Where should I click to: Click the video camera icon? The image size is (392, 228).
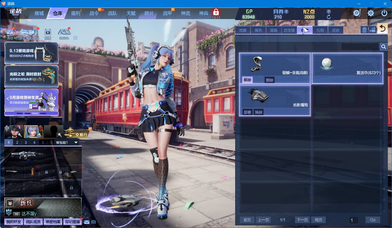coord(372,30)
